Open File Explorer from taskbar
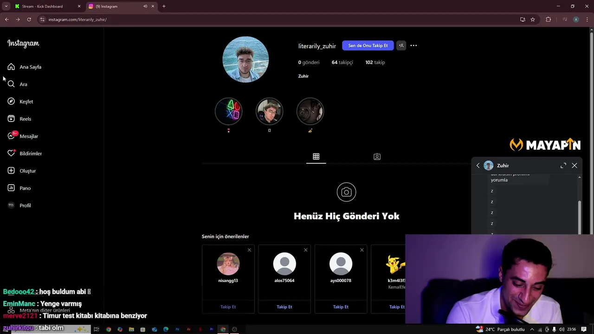Screen dimensions: 594x334 [131, 329]
